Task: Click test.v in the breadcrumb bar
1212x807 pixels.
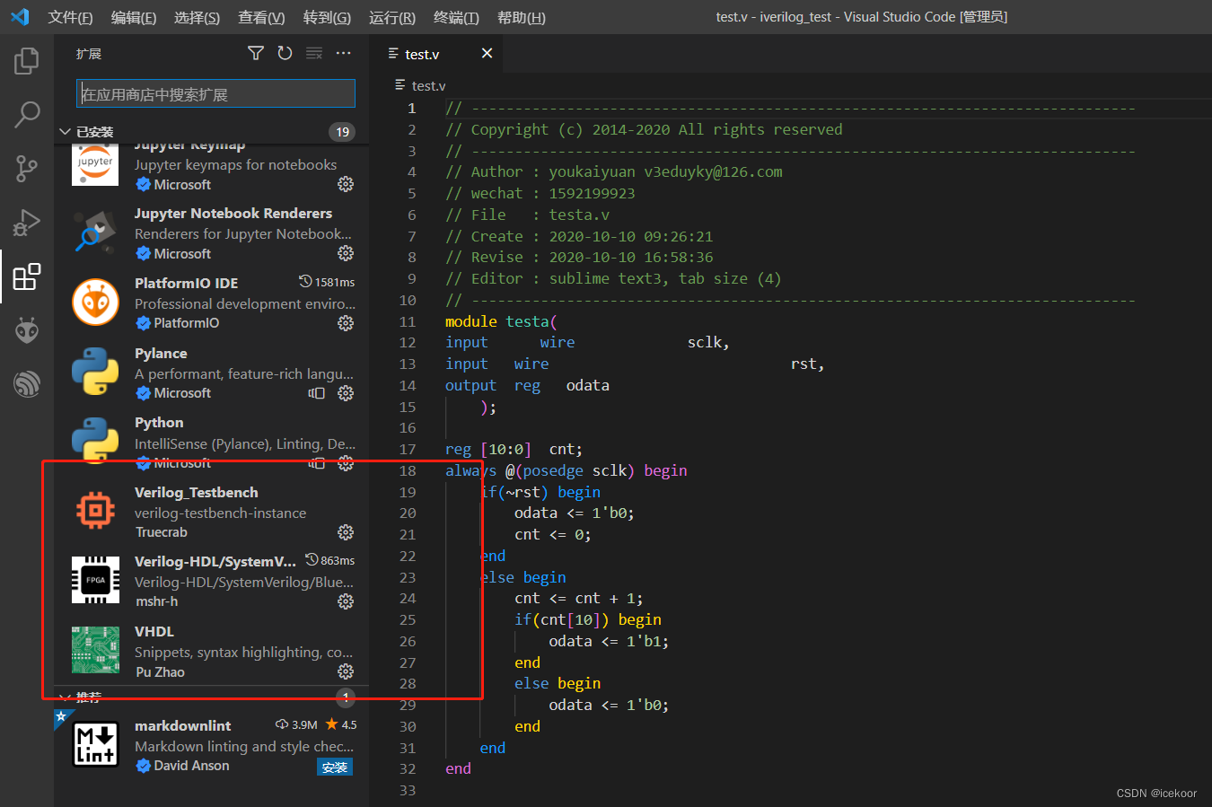Action: tap(428, 85)
